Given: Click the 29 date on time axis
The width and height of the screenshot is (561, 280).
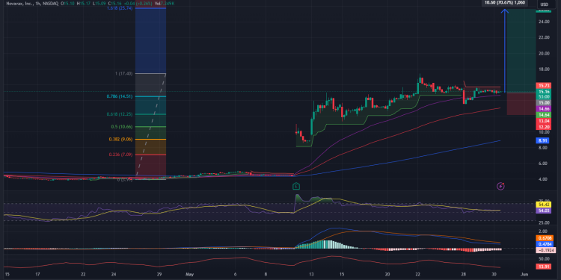Looking at the screenshot, I should [x=159, y=275].
